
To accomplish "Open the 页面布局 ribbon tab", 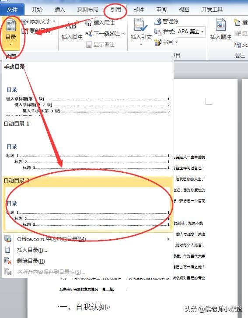I will [87, 9].
